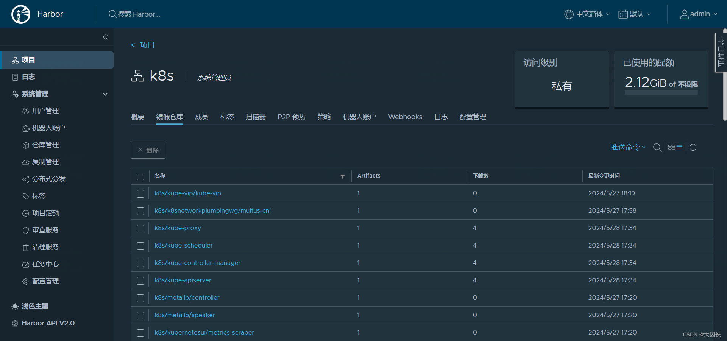Open the k8s/kube-proxy repository link
Screen dimensions: 727x341
click(x=178, y=228)
